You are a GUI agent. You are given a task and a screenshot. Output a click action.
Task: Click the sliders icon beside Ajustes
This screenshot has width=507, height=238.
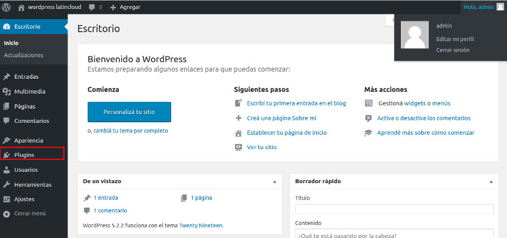click(x=7, y=199)
